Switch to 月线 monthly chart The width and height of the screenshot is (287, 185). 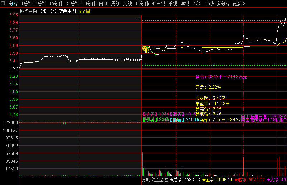127,4
